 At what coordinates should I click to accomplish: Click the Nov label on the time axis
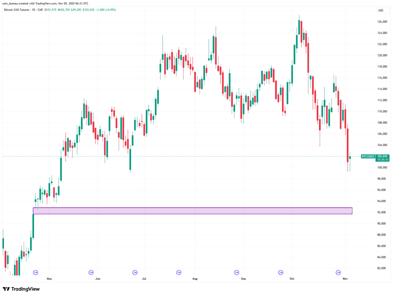pos(345,279)
